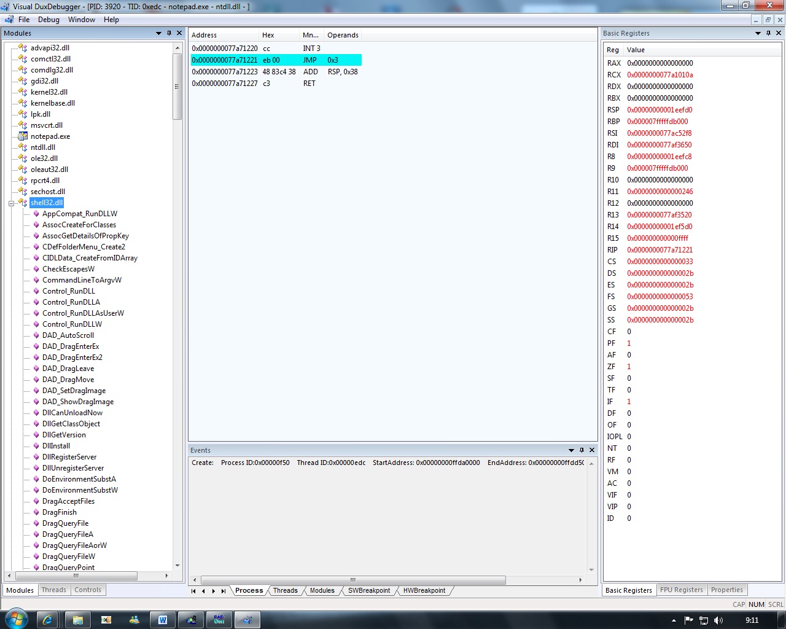Click the AssocCreateForClasses export icon
The width and height of the screenshot is (786, 629).
click(x=36, y=225)
